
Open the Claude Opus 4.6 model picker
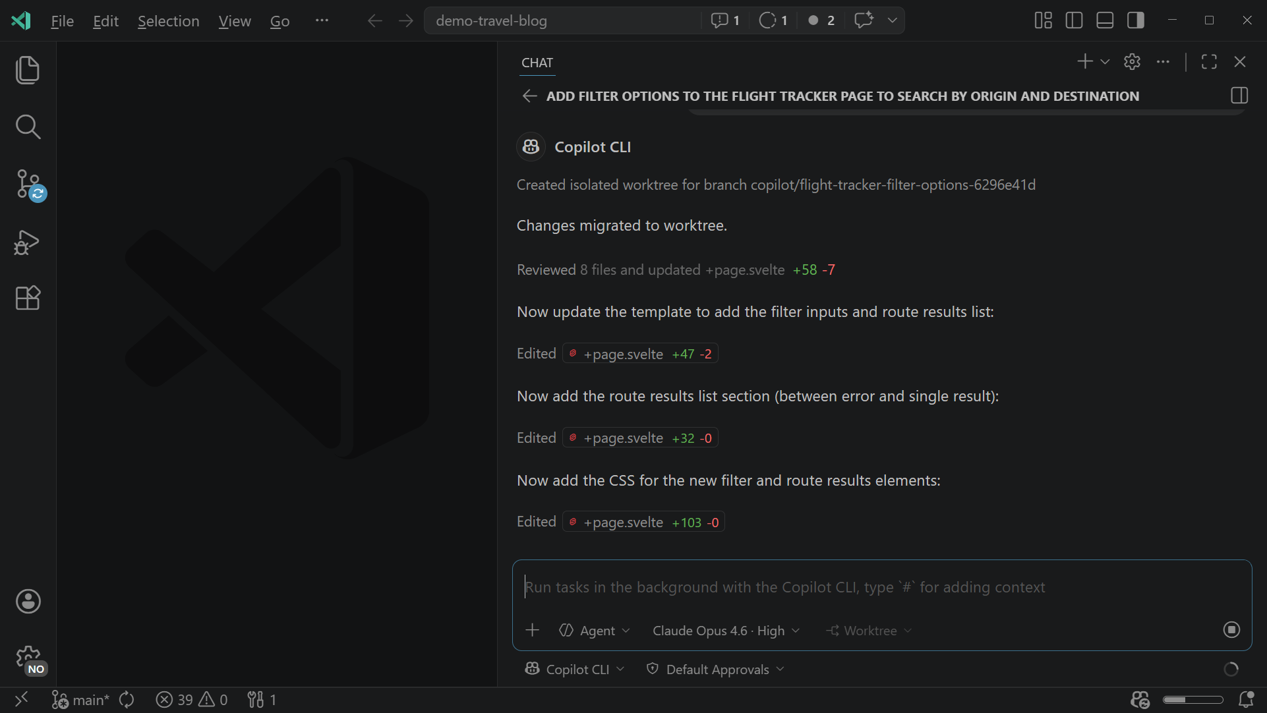[x=724, y=630]
